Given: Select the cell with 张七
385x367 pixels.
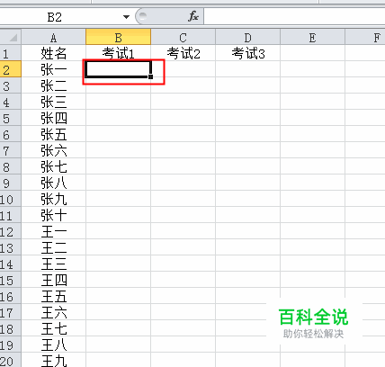Looking at the screenshot, I should coord(53,166).
